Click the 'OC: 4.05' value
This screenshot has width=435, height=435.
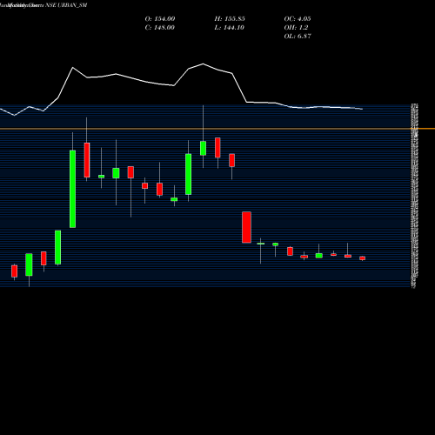[x=298, y=19]
